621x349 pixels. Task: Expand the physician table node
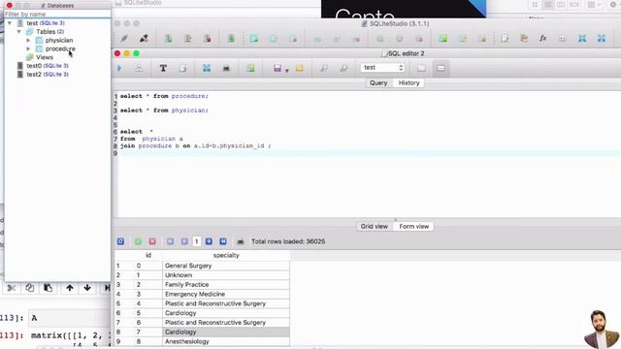point(28,41)
